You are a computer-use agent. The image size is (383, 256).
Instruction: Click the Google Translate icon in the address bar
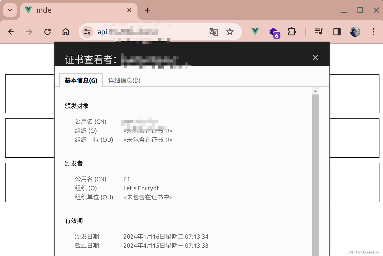pyautogui.click(x=213, y=32)
